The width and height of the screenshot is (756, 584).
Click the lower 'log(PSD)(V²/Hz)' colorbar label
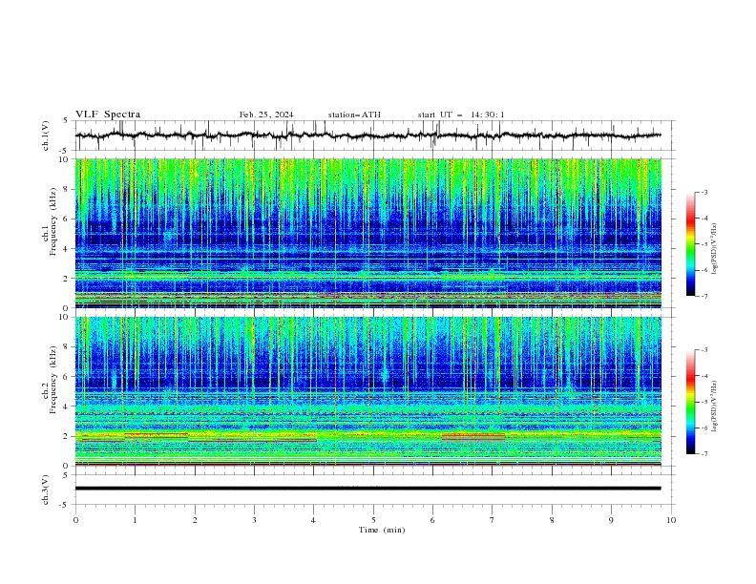pyautogui.click(x=715, y=406)
